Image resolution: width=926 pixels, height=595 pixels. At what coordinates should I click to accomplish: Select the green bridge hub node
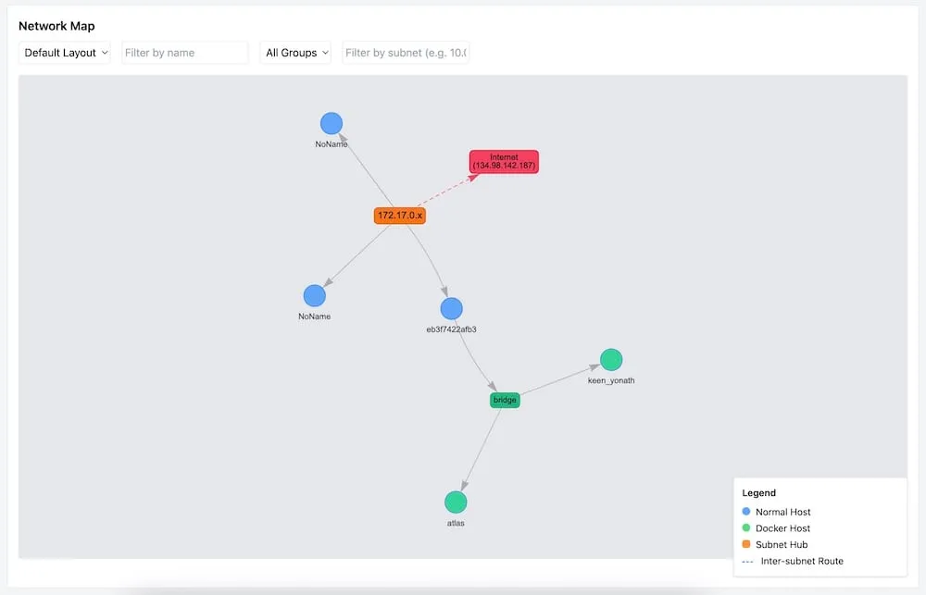point(505,400)
